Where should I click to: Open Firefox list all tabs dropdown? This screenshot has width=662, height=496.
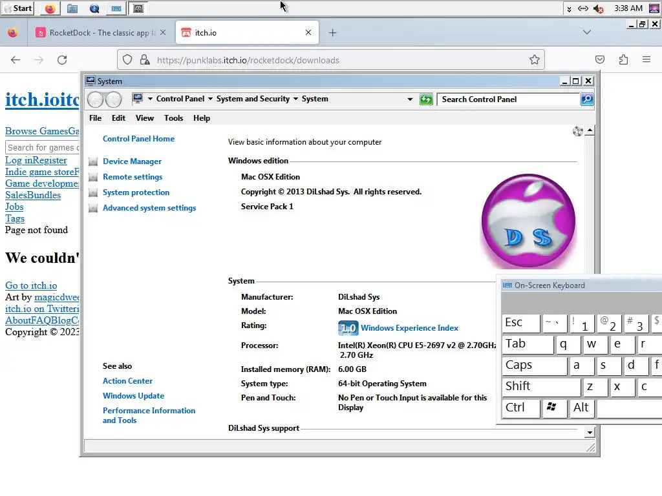coord(587,32)
